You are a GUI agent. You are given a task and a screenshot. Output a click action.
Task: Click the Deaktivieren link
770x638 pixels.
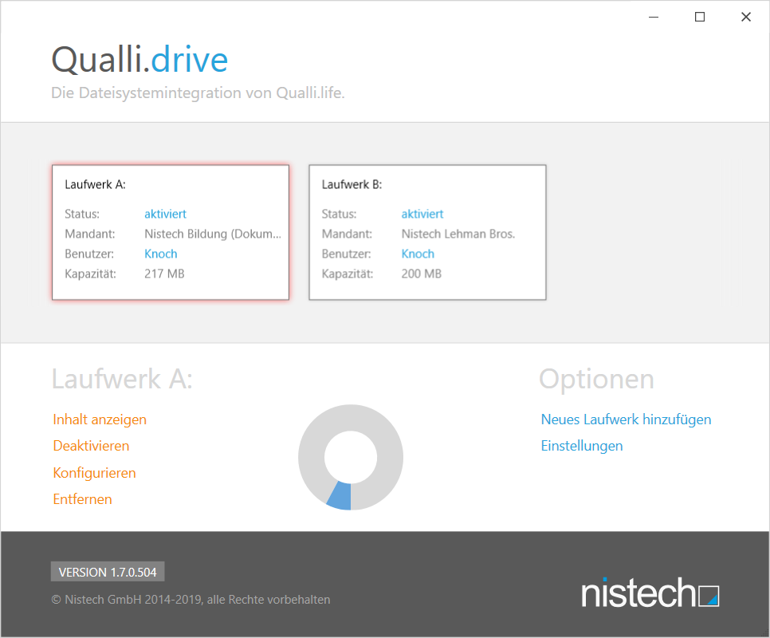tap(92, 446)
